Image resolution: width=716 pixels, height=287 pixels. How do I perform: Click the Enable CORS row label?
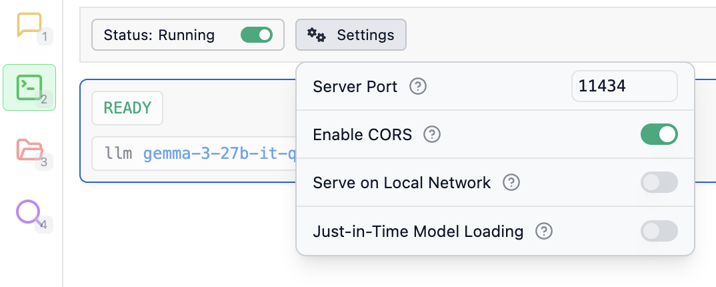click(x=362, y=134)
